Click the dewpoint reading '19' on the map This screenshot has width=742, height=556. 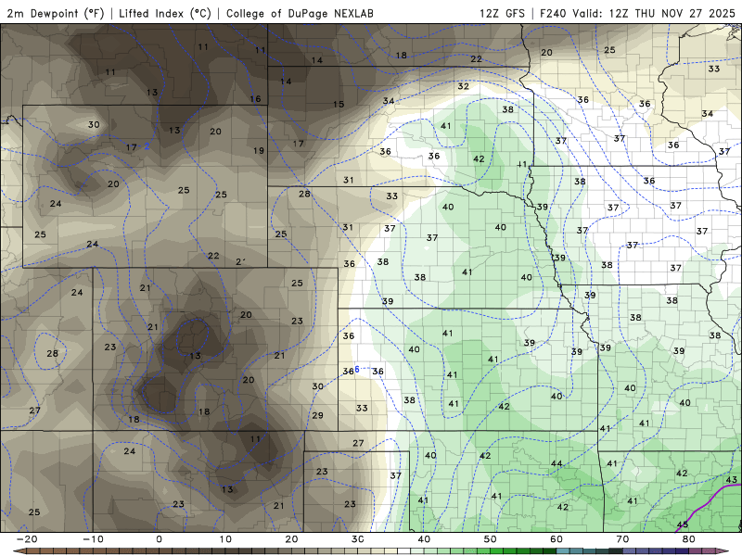259,150
